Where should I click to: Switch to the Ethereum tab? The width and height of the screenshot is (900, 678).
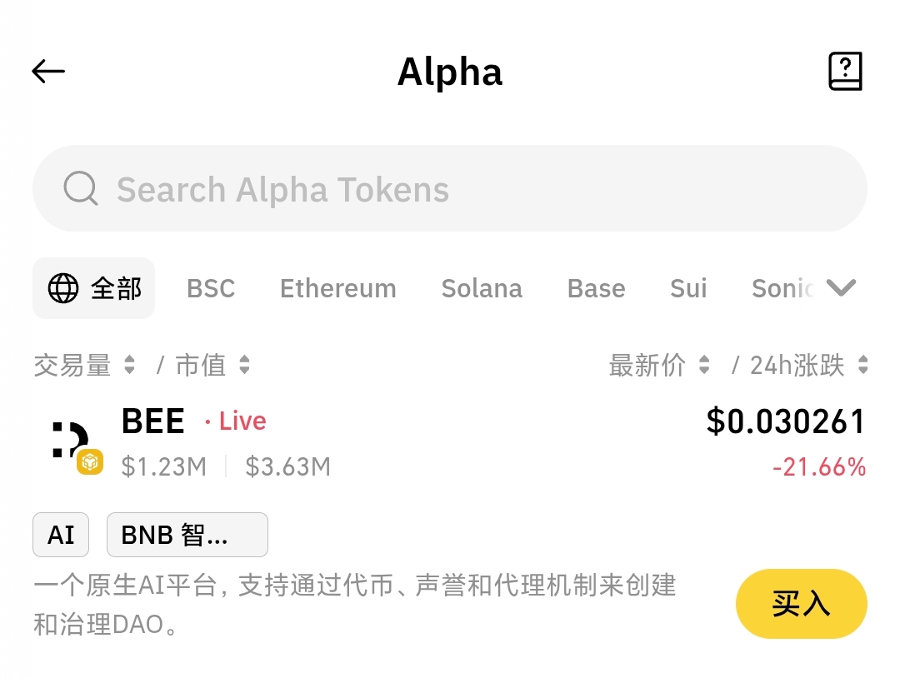337,289
